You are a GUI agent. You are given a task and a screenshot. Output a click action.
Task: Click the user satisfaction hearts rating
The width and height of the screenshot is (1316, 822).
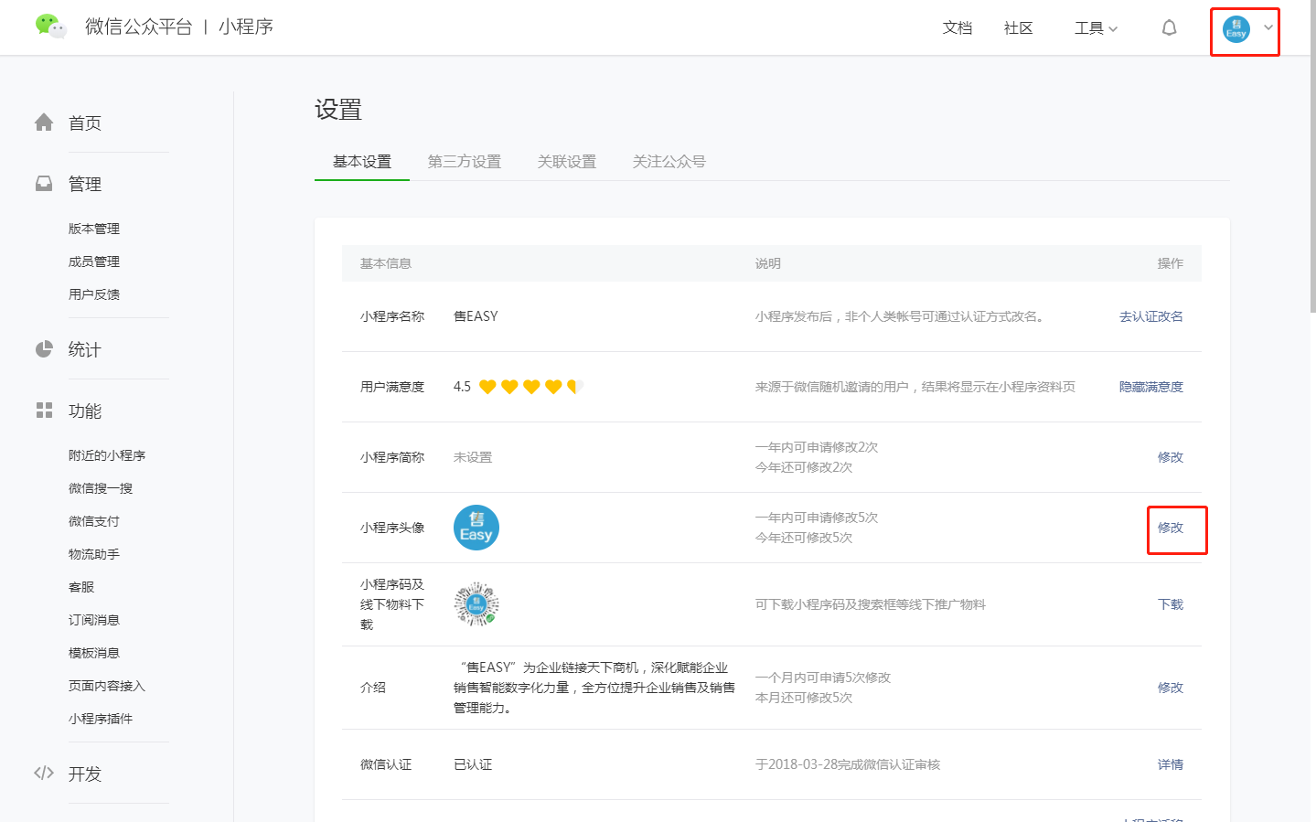pos(530,387)
